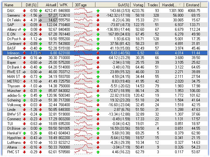Select the TUI stock name
This screenshot has width=210, height=157.
(x=10, y=124)
